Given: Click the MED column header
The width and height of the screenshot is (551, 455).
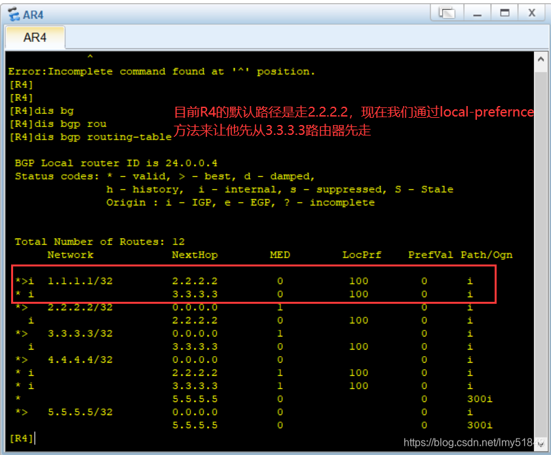Looking at the screenshot, I should pos(280,255).
